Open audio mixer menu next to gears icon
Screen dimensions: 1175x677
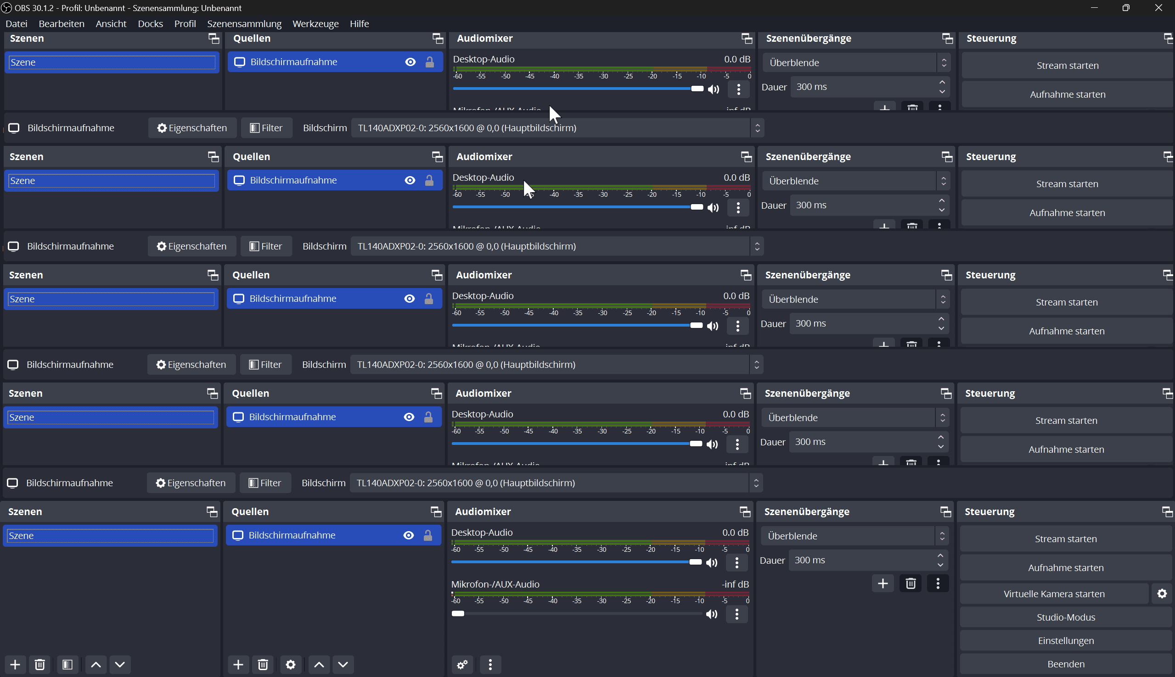click(490, 665)
